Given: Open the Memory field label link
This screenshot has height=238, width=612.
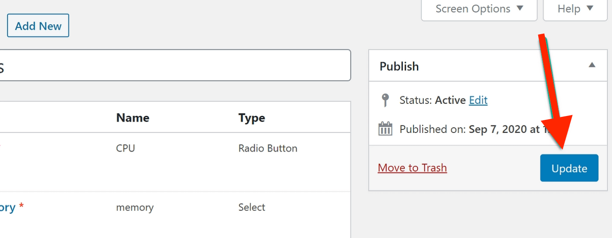Looking at the screenshot, I should click(7, 208).
